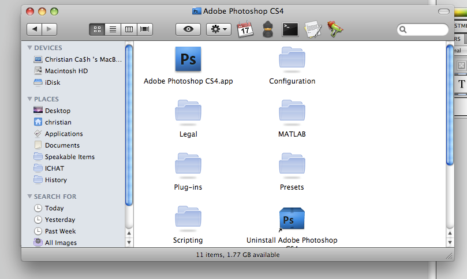Click the main pane scrollbar thumb
Screen dimensions: 467x279
[450, 105]
